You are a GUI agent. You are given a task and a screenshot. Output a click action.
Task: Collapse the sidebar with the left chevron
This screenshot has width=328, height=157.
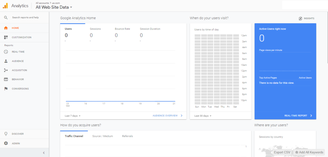[44, 153]
